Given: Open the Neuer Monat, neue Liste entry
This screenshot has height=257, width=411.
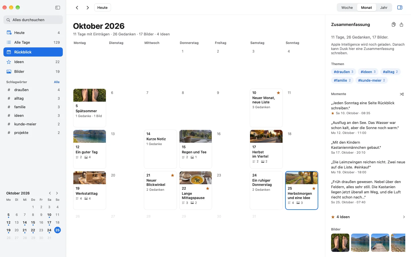Looking at the screenshot, I should click(x=266, y=108).
